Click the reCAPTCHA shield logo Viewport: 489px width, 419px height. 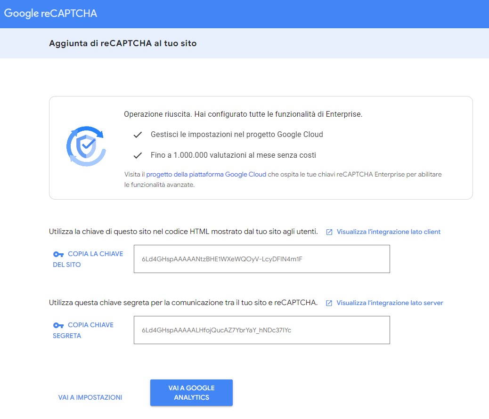(86, 147)
